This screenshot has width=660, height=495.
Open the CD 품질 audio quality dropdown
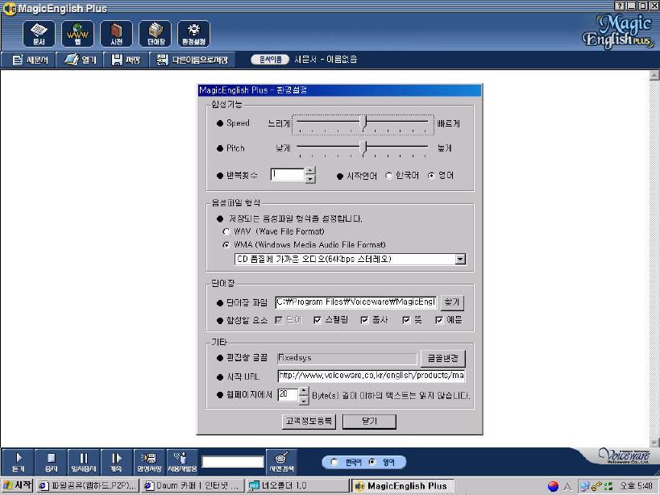(460, 260)
